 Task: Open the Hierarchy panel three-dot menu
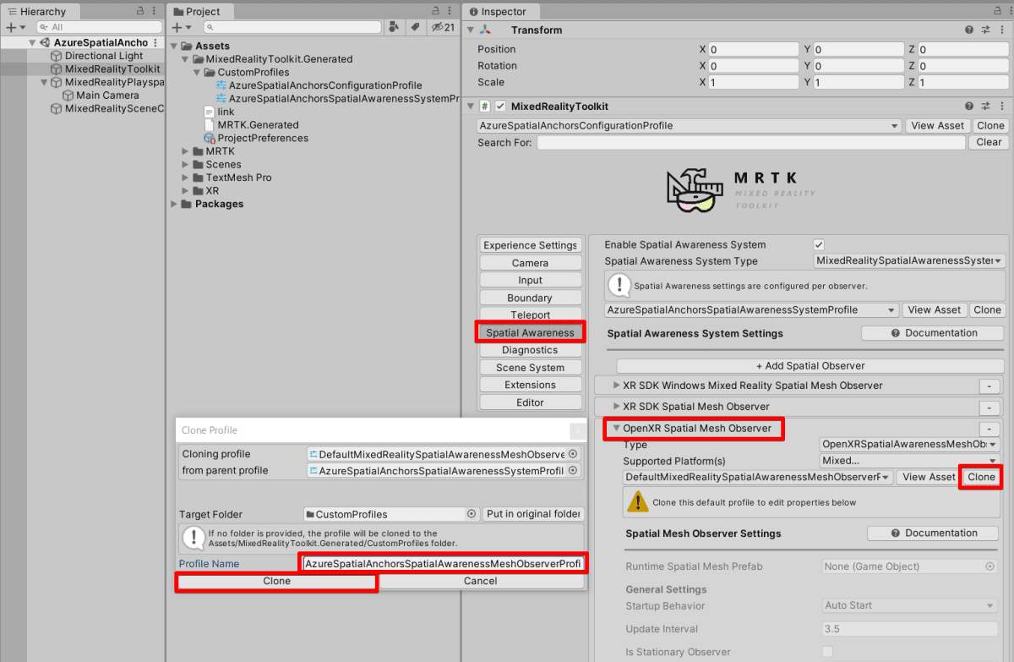pyautogui.click(x=153, y=11)
